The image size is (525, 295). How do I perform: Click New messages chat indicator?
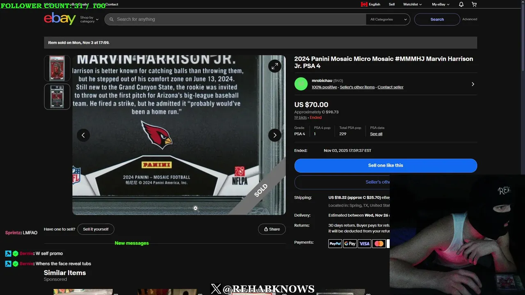pyautogui.click(x=132, y=243)
